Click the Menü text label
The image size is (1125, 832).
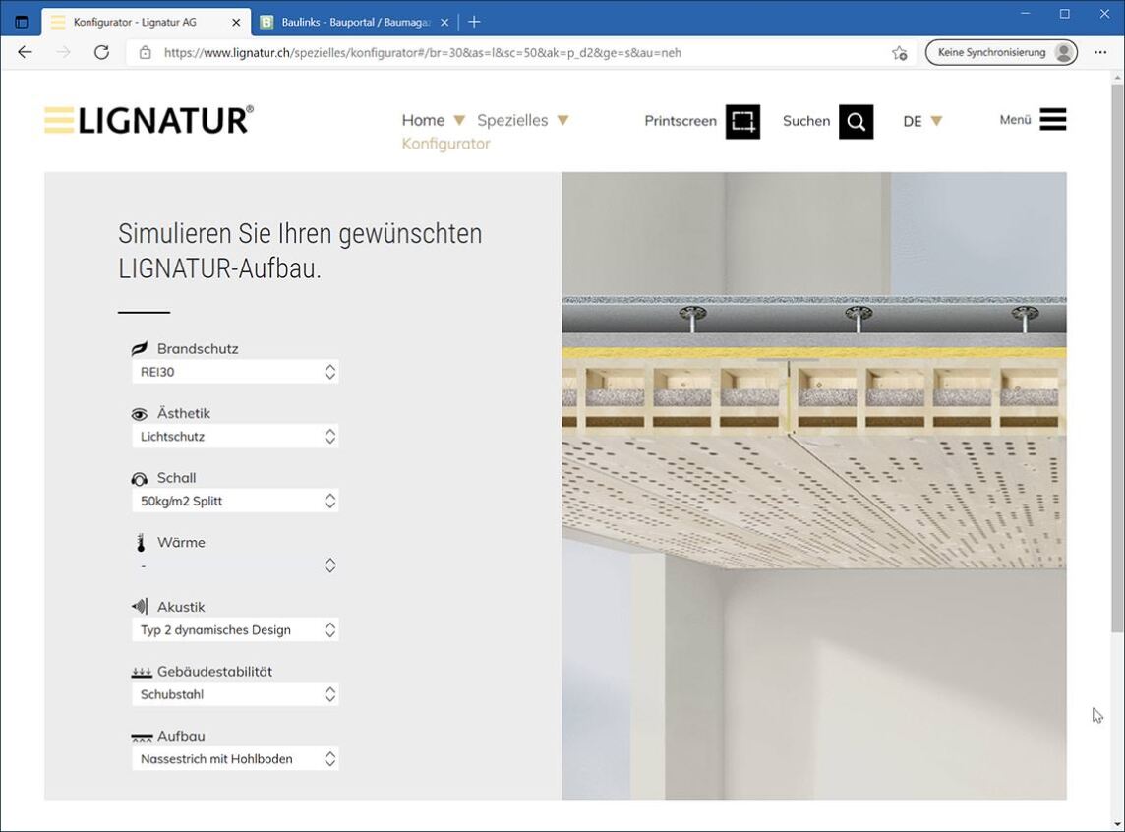click(x=1015, y=120)
